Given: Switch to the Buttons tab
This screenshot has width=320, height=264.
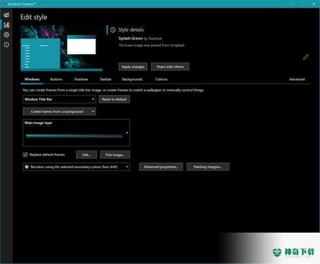Looking at the screenshot, I should (56, 79).
